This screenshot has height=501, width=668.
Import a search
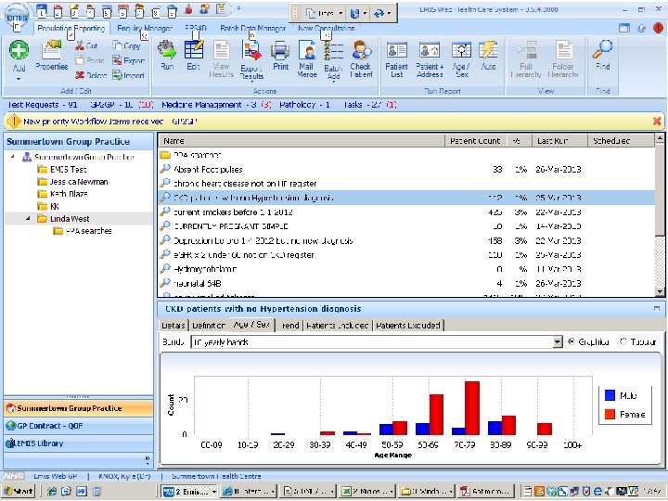click(x=129, y=75)
